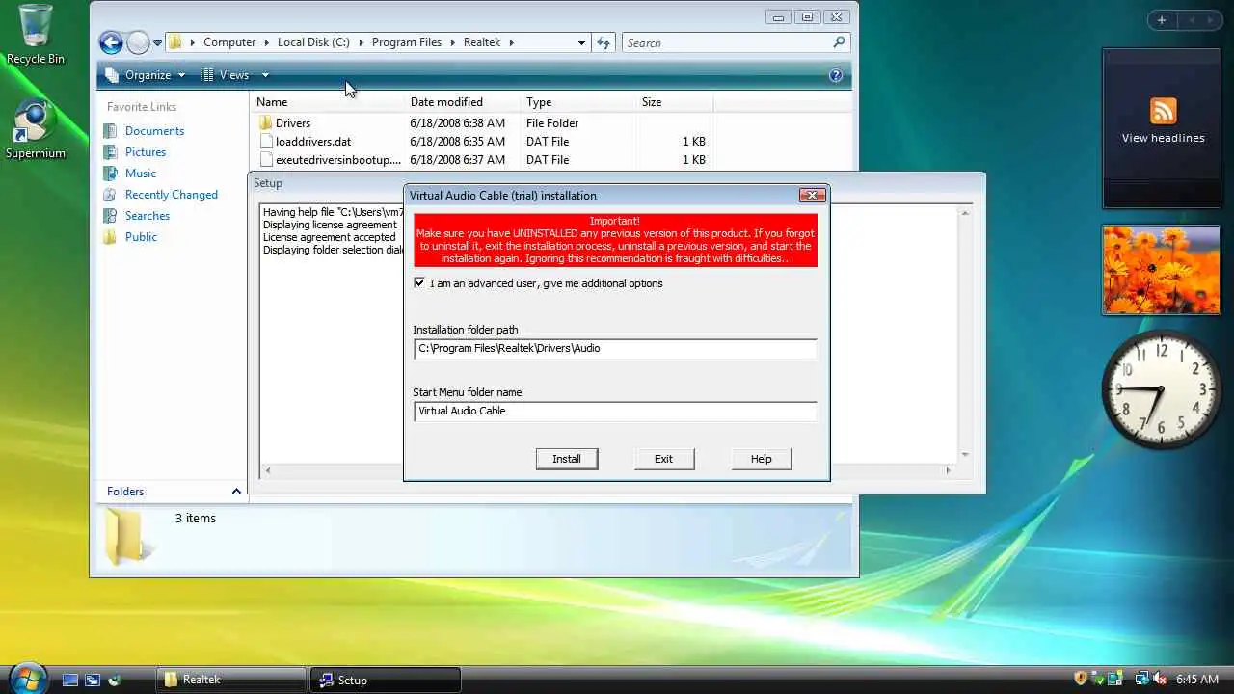Click the '3 items' details text
1234x694 pixels.
(196, 519)
